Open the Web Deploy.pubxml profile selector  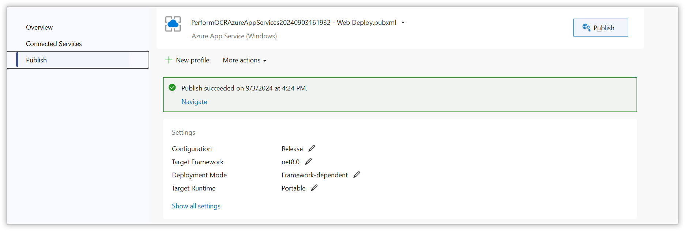(x=294, y=22)
